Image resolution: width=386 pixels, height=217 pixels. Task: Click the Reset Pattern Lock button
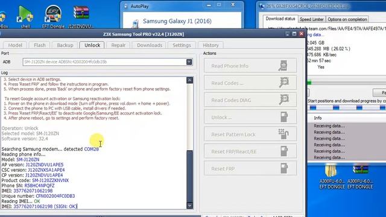(x=250, y=134)
